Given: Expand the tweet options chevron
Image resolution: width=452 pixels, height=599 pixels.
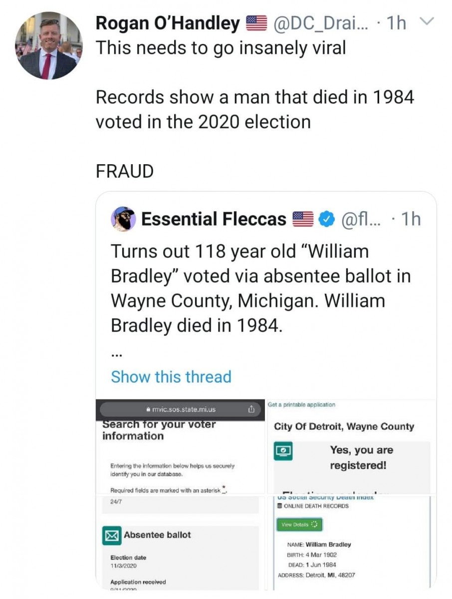Looking at the screenshot, I should click(427, 22).
